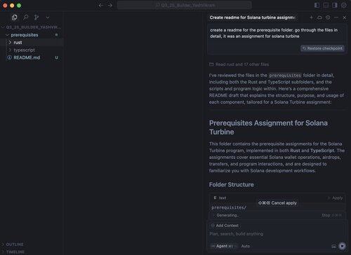351x255 pixels.
Task: Open the Agent mode dropdown
Action: (x=224, y=246)
